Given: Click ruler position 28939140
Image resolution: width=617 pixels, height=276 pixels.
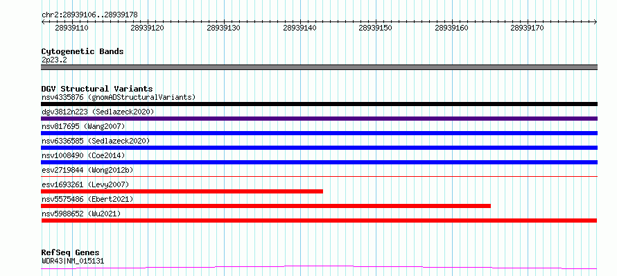Looking at the screenshot, I should (x=300, y=28).
